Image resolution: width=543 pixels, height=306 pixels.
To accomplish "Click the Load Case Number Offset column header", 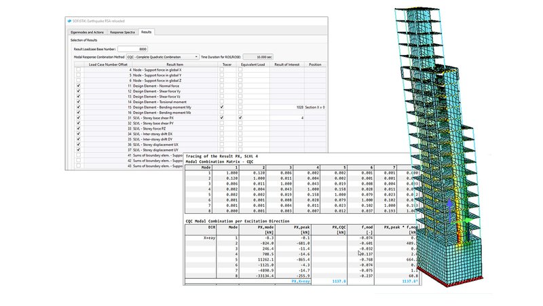I will [x=107, y=64].
